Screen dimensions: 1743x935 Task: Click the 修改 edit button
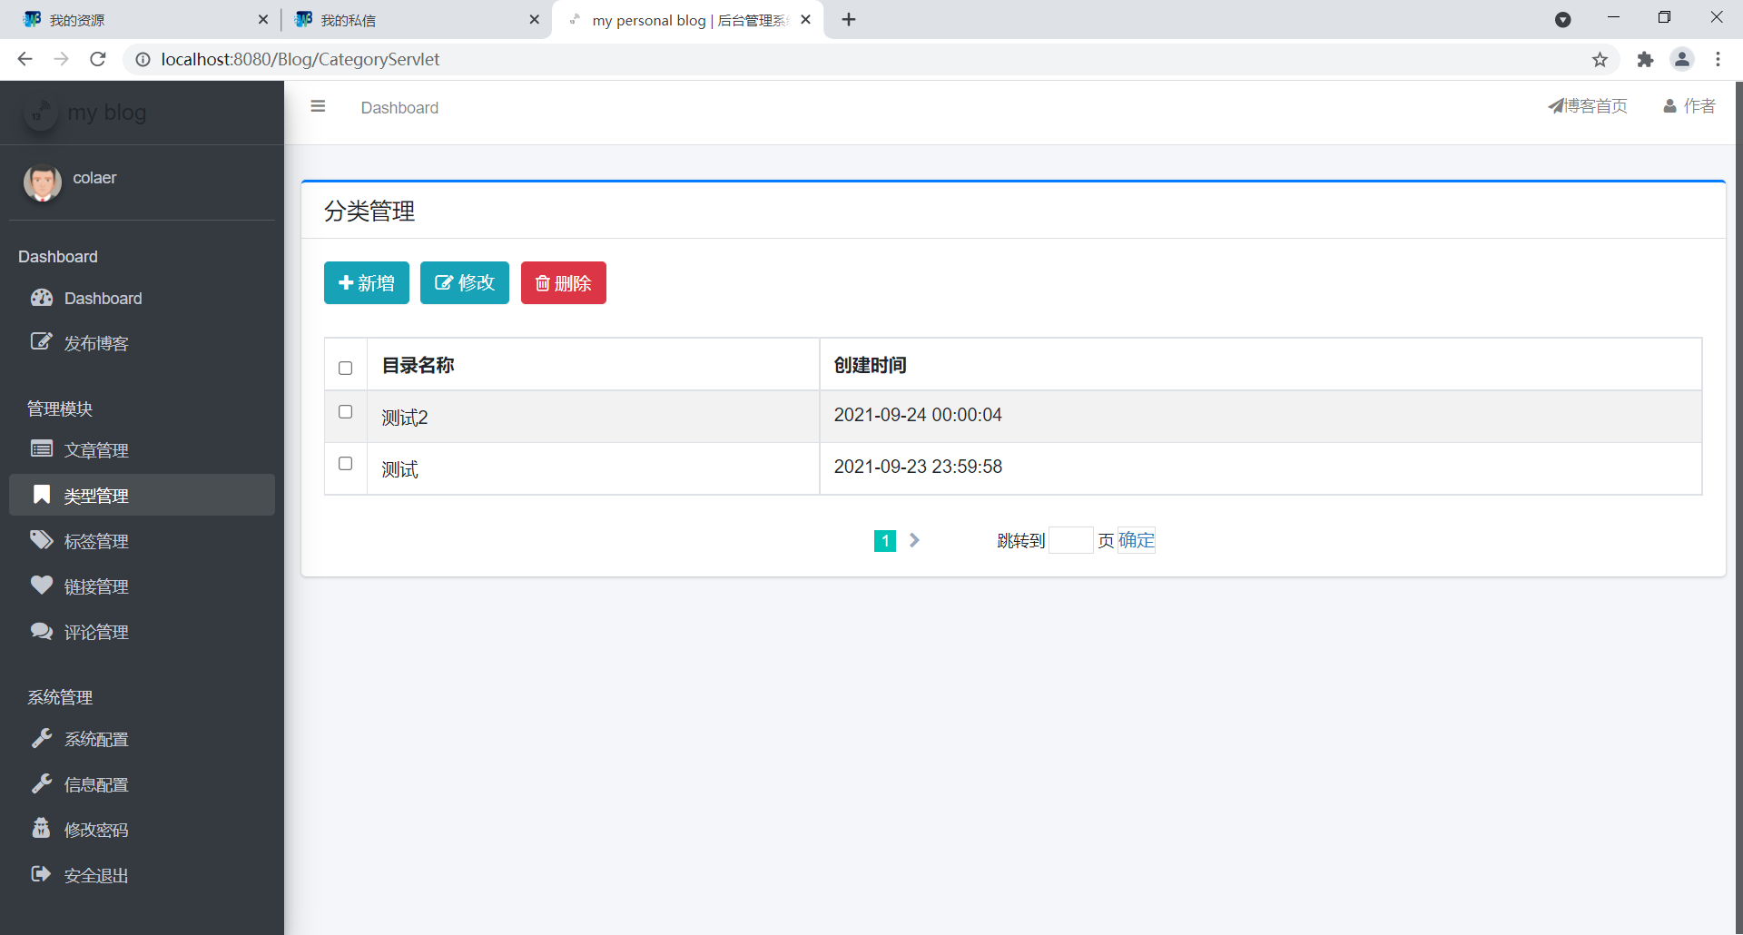(465, 283)
